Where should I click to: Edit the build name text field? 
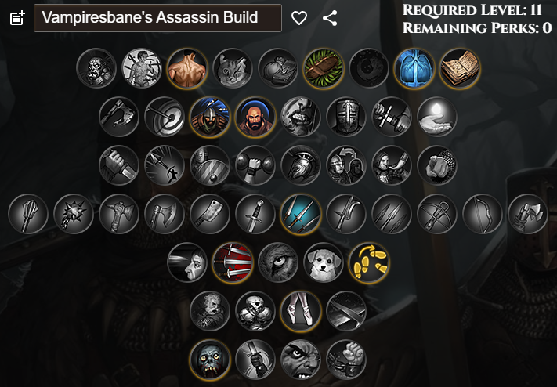point(157,18)
